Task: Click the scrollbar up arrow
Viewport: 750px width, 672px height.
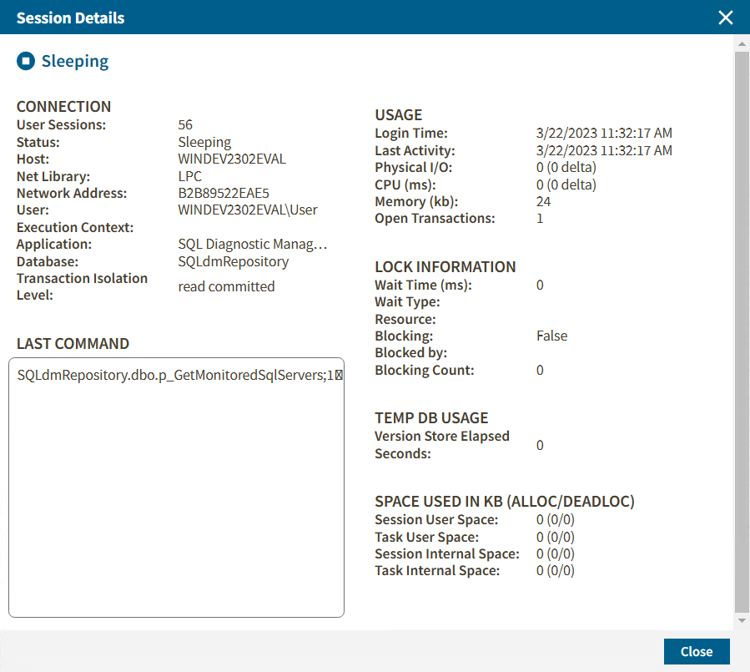Action: tap(742, 43)
